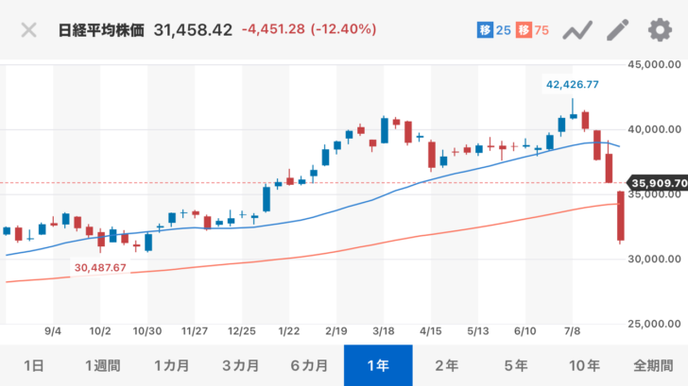Click the 42,426.77 high price label
Screen dimensions: 688x386
click(x=574, y=85)
